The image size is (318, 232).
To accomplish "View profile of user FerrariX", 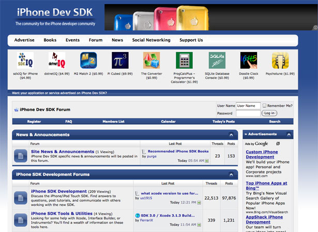I will coord(146,220).
